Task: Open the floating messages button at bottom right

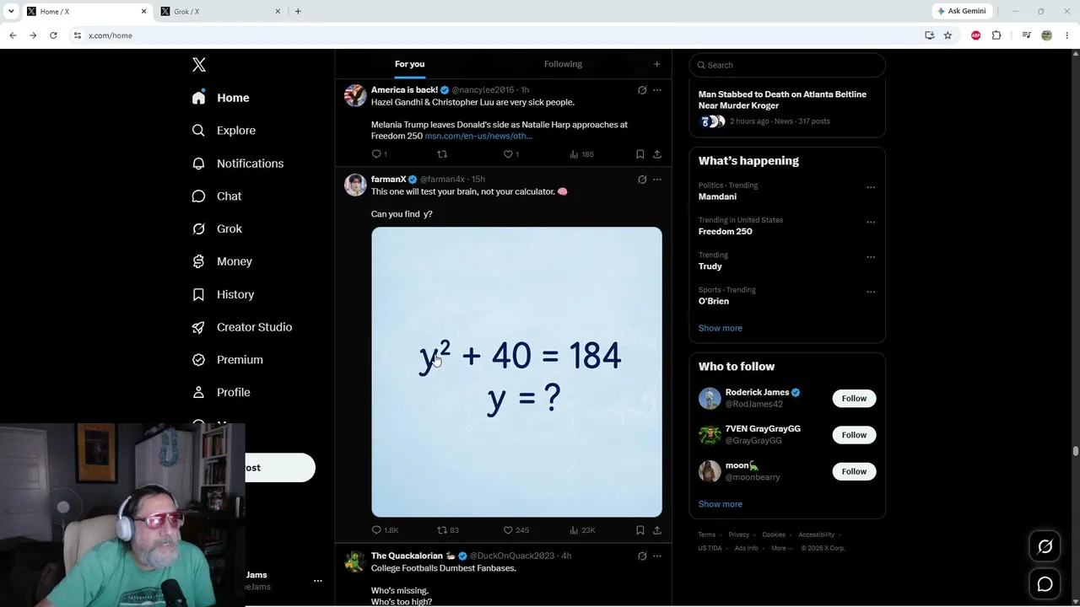Action: tap(1045, 584)
